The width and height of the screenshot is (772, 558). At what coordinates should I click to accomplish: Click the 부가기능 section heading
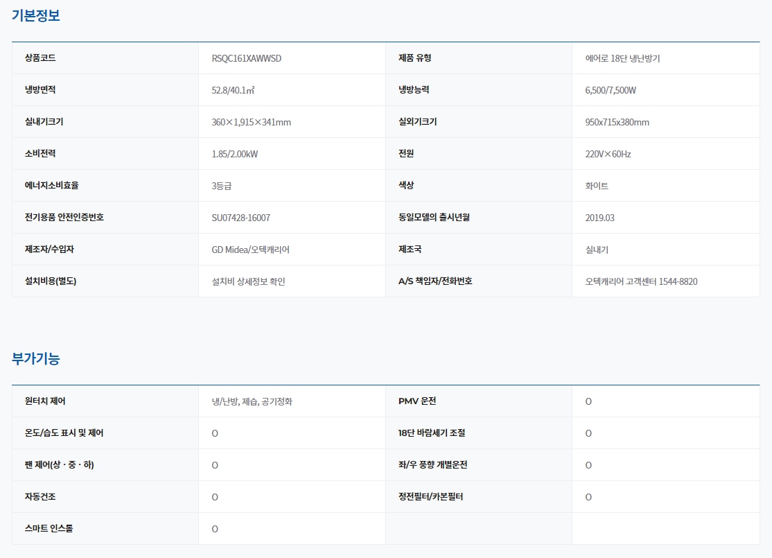coord(36,358)
